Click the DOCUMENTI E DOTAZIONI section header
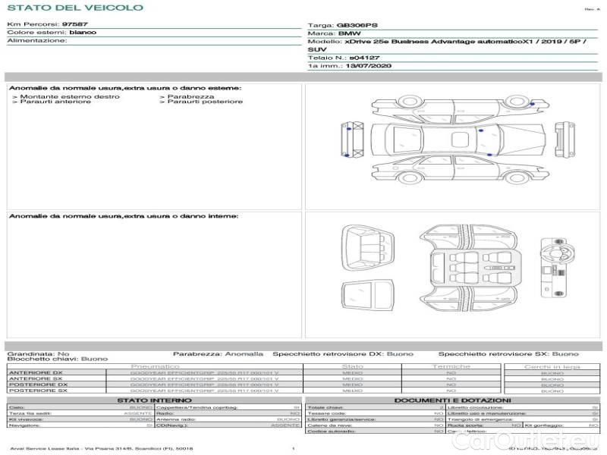This screenshot has width=607, height=455. point(452,400)
